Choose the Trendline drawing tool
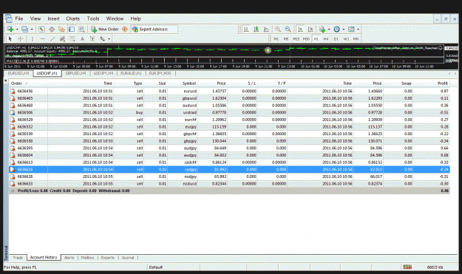462x274 pixels. click(x=52, y=39)
